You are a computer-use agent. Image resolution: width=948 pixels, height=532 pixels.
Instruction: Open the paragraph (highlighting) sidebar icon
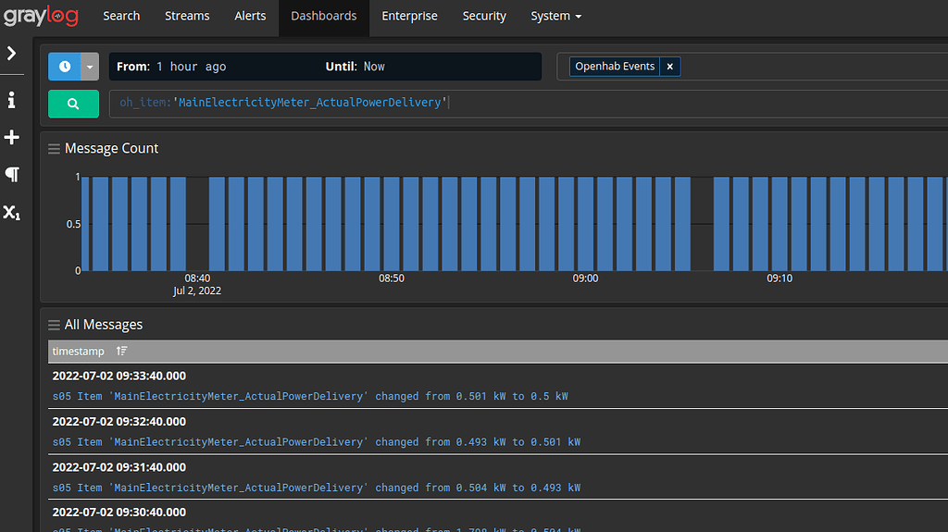11,175
